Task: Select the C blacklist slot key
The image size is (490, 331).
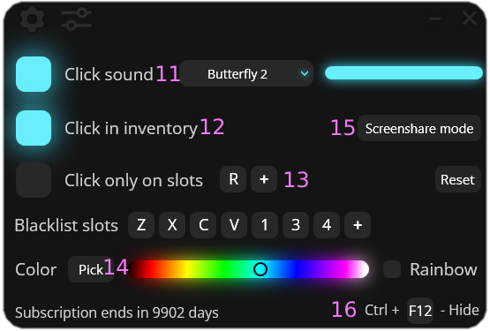Action: [203, 225]
